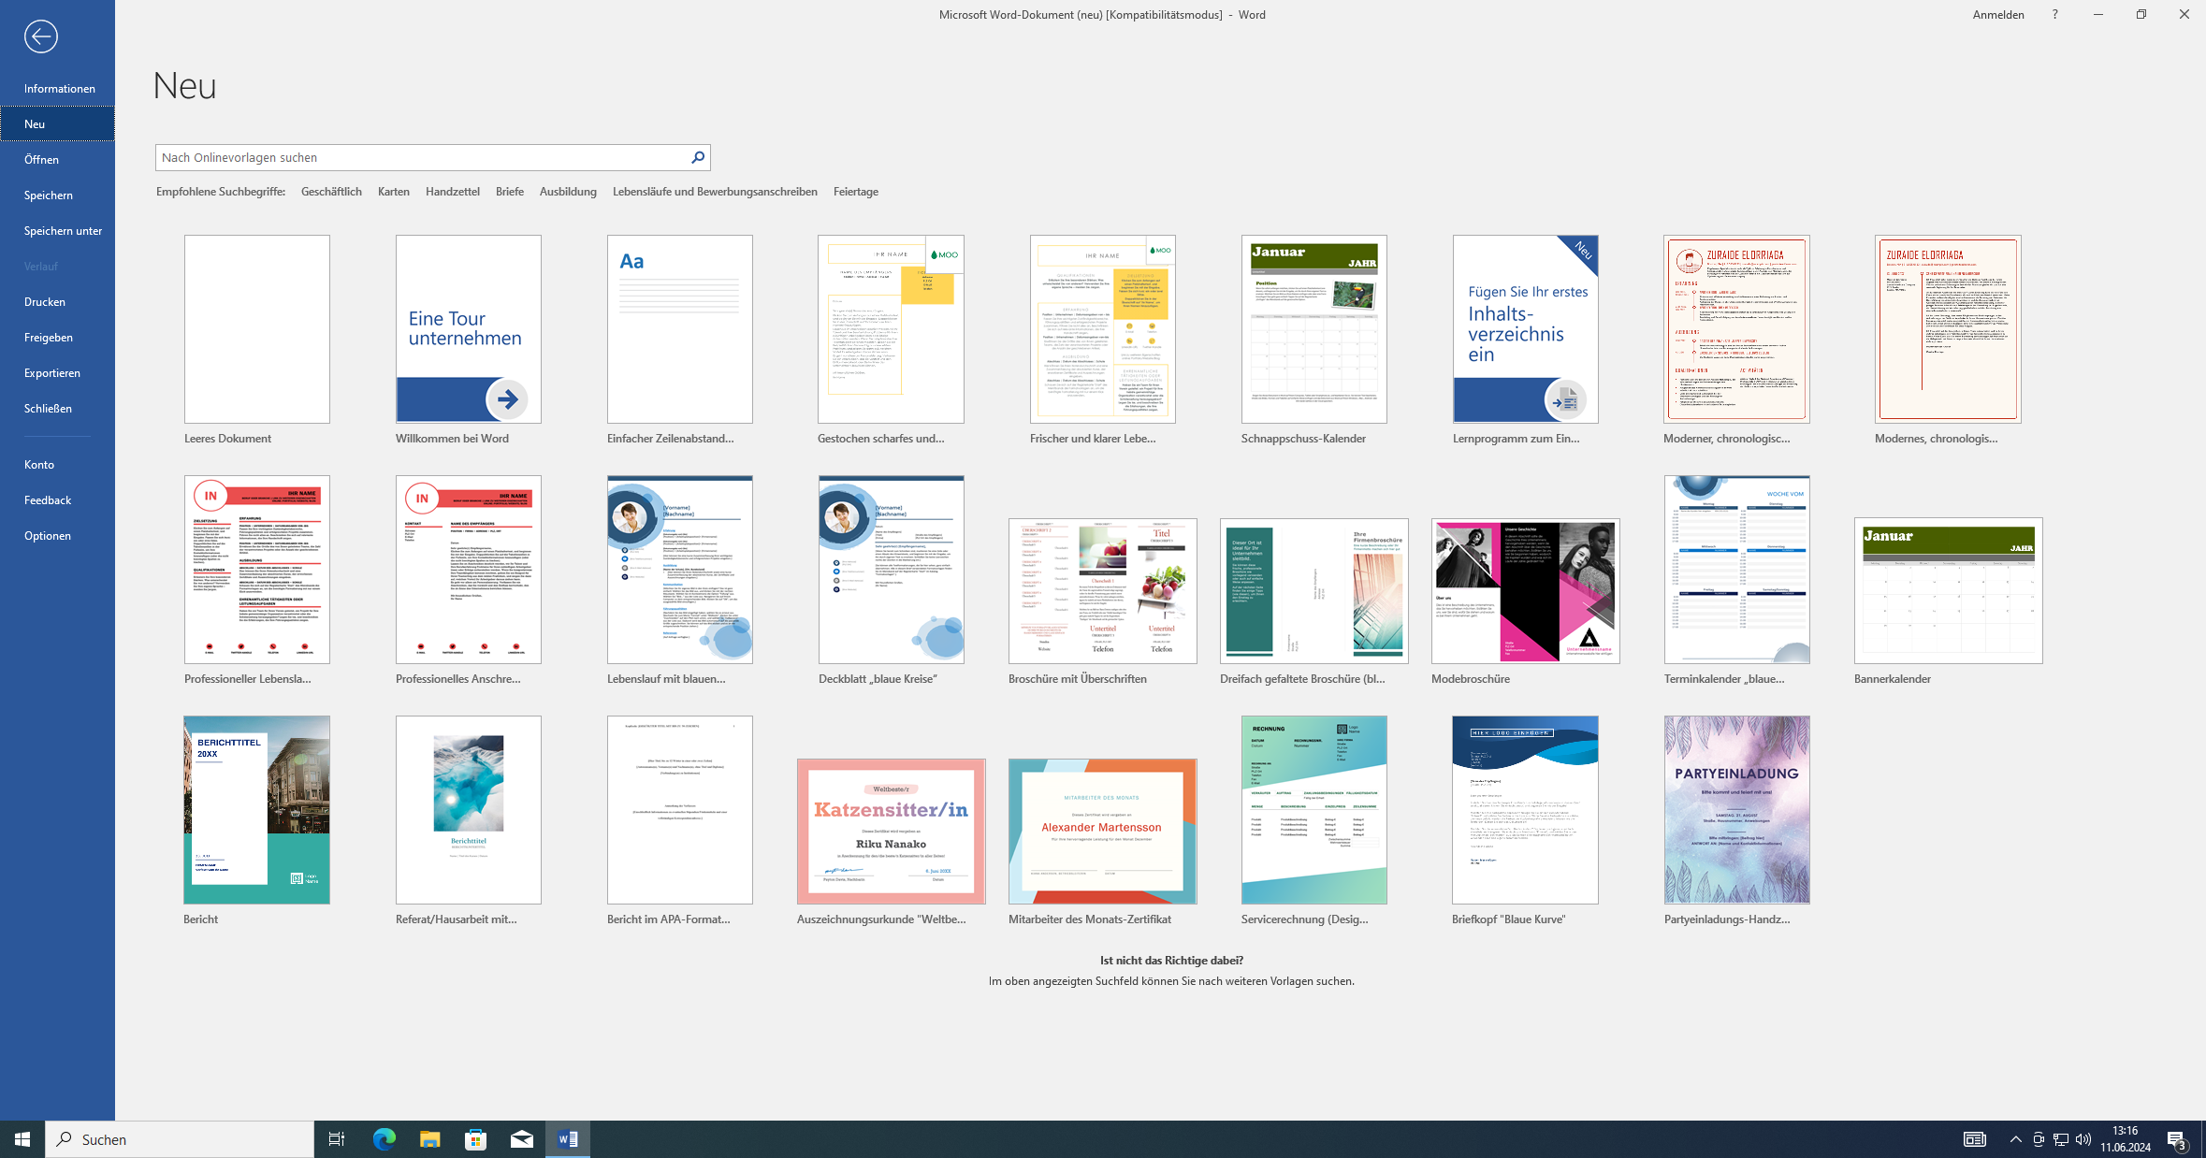This screenshot has width=2206, height=1158.
Task: Open the notification center icon
Action: (2176, 1138)
